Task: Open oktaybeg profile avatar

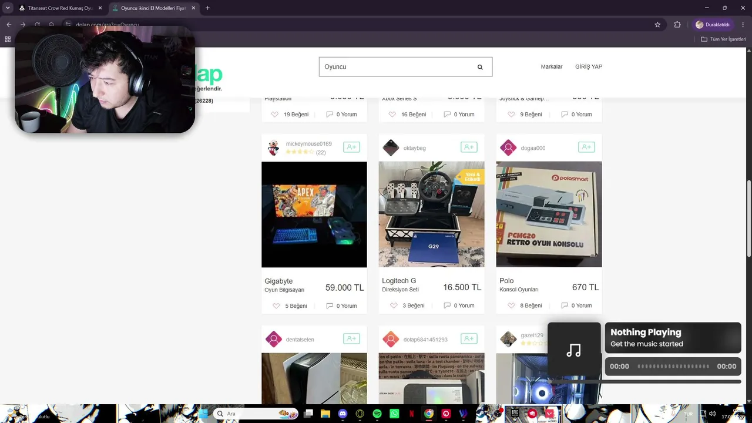Action: pos(391,147)
